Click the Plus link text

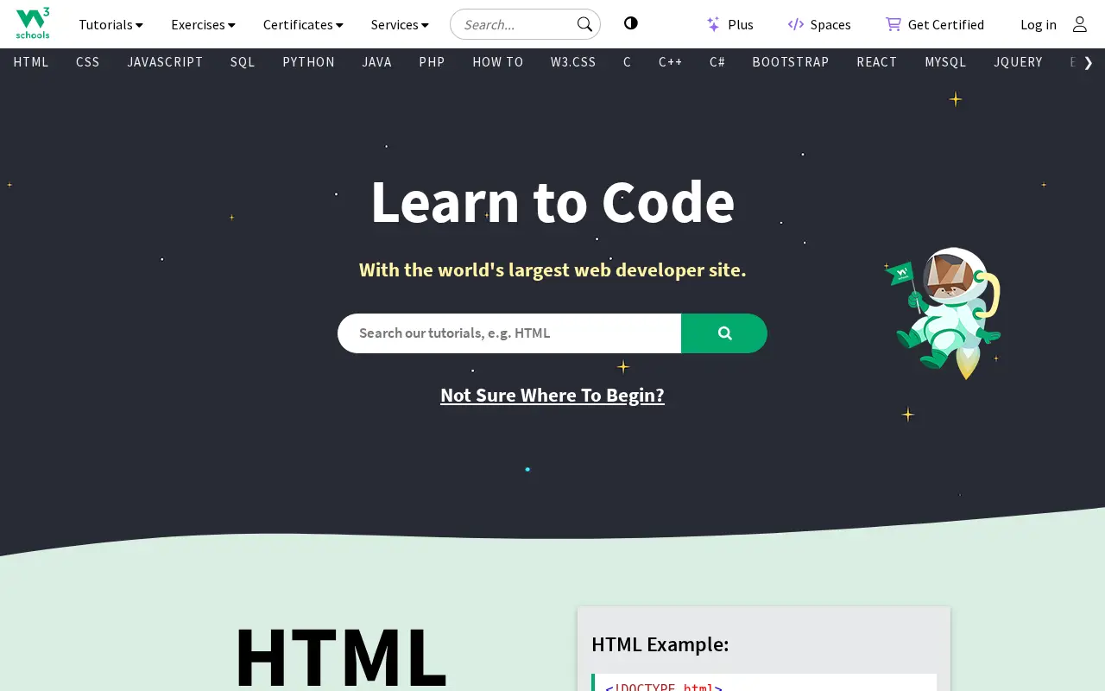[x=741, y=24]
